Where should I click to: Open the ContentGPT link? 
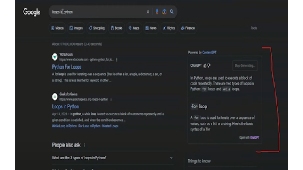[209, 52]
